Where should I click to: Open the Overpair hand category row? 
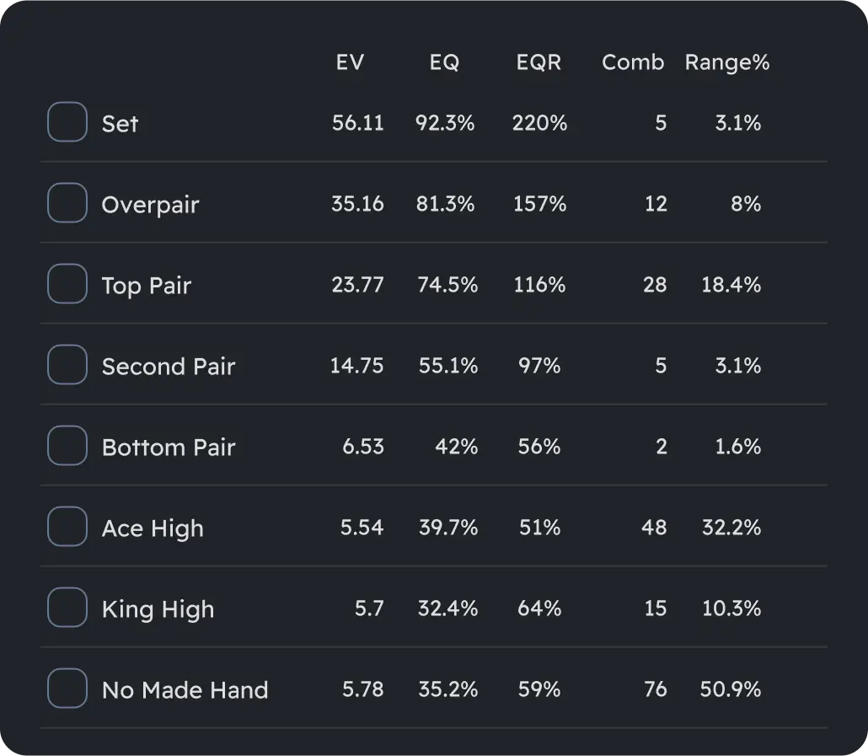coord(150,204)
